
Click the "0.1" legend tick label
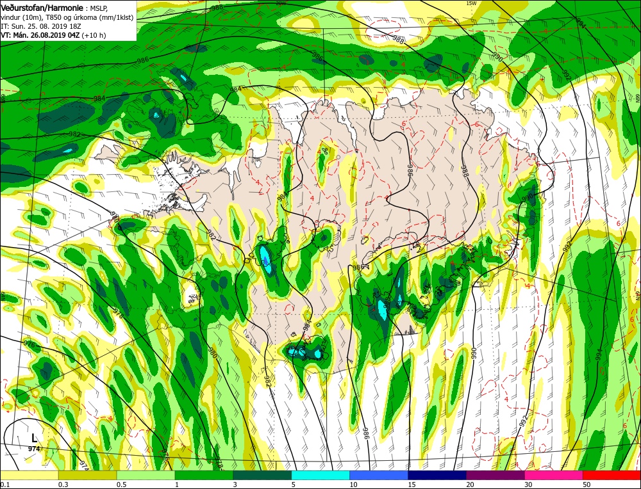pyautogui.click(x=5, y=484)
